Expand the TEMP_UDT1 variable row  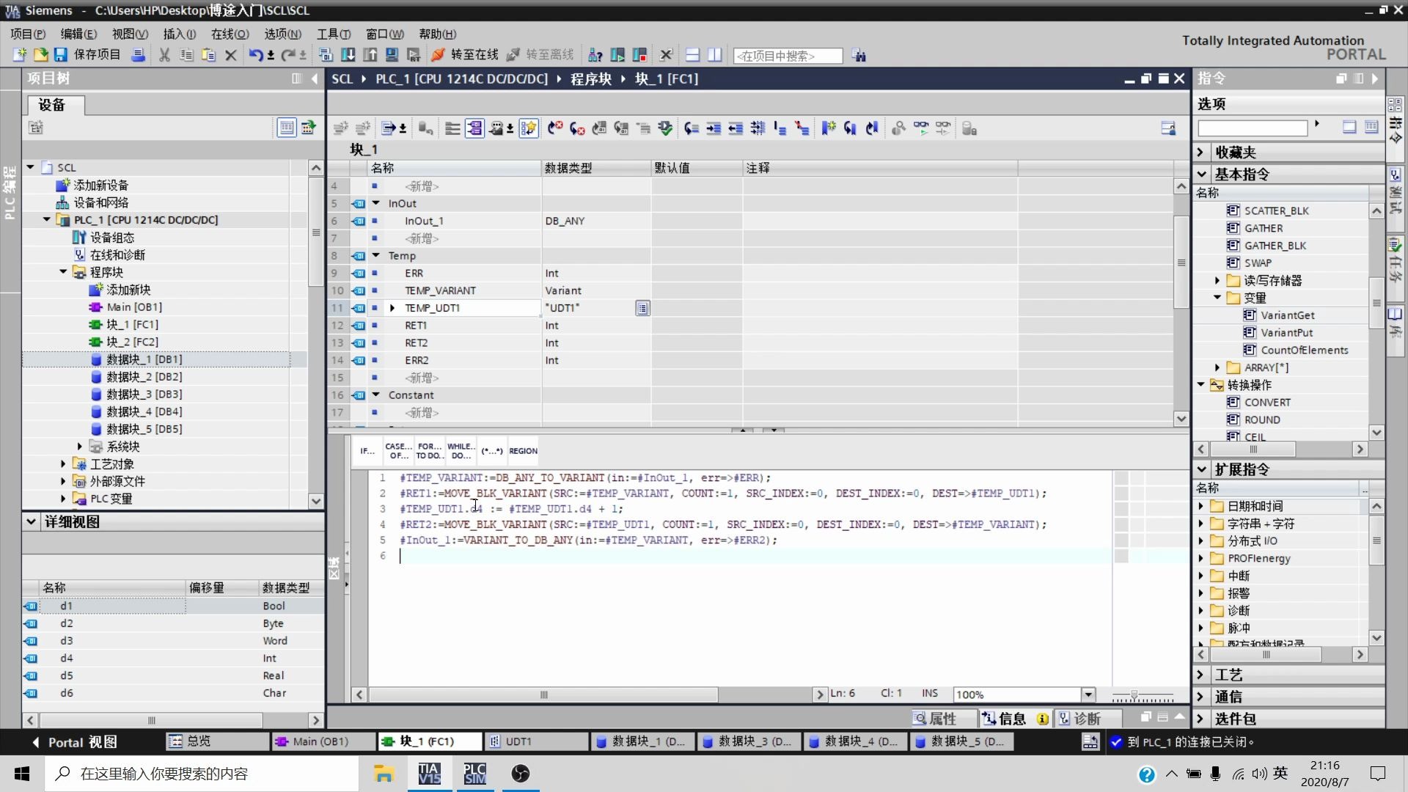[392, 308]
